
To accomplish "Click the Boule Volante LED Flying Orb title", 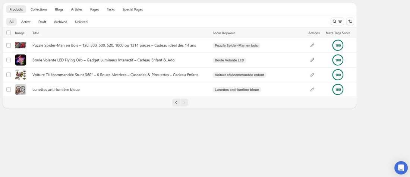I will 104,60.
